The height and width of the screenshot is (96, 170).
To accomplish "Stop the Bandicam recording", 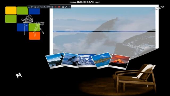I will coord(59,7).
